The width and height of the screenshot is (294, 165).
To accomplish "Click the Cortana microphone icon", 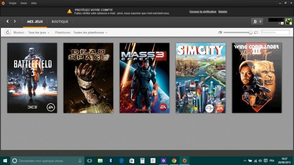I will point(80,161).
